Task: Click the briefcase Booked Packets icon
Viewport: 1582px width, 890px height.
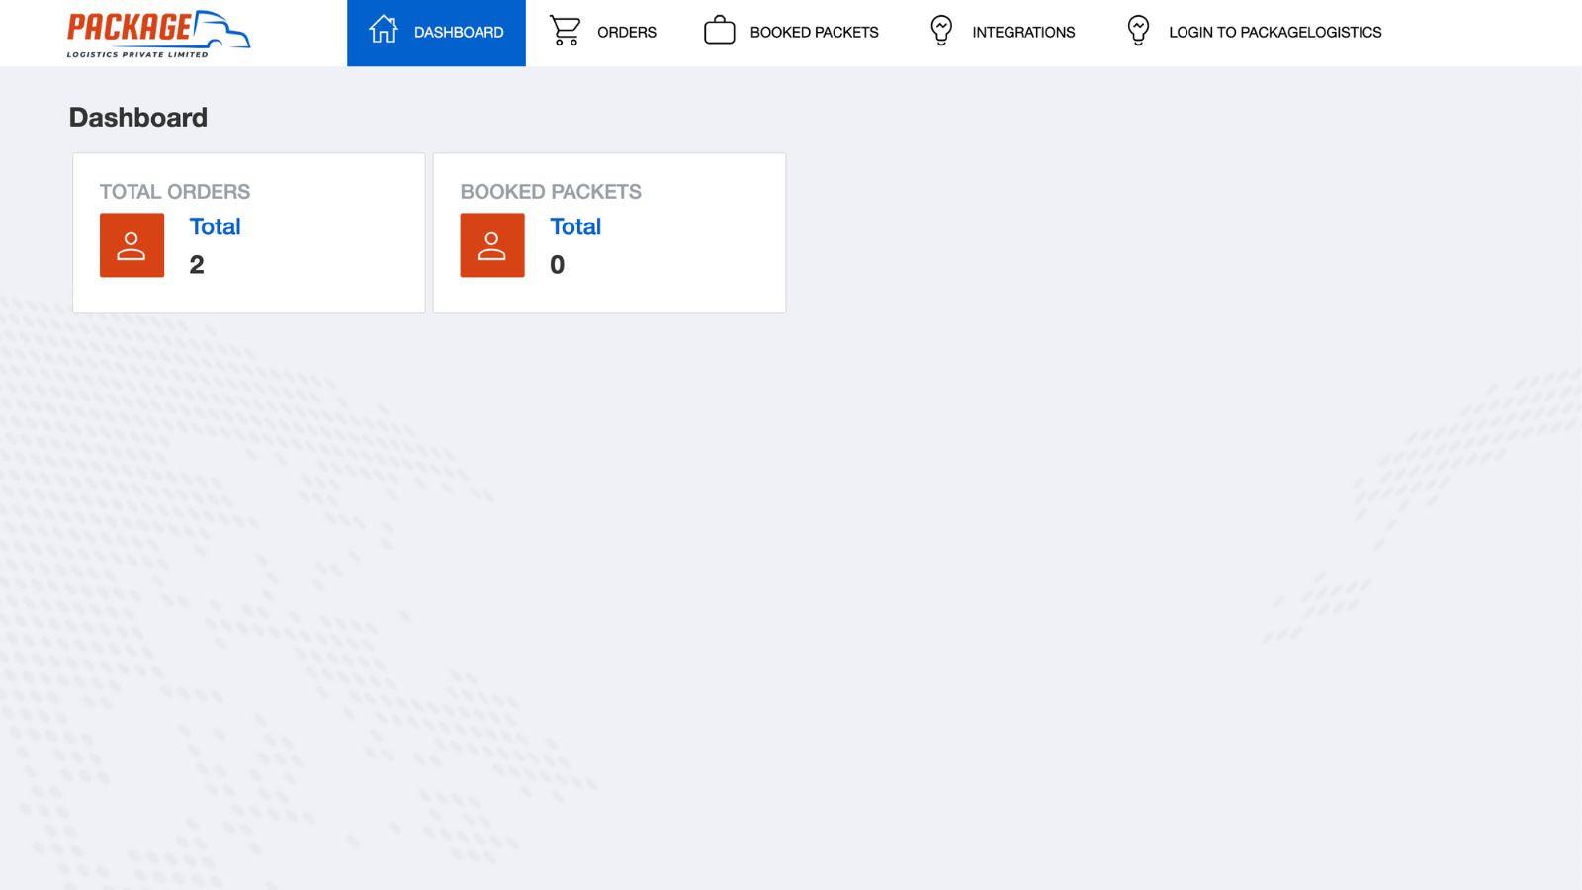Action: tap(720, 31)
